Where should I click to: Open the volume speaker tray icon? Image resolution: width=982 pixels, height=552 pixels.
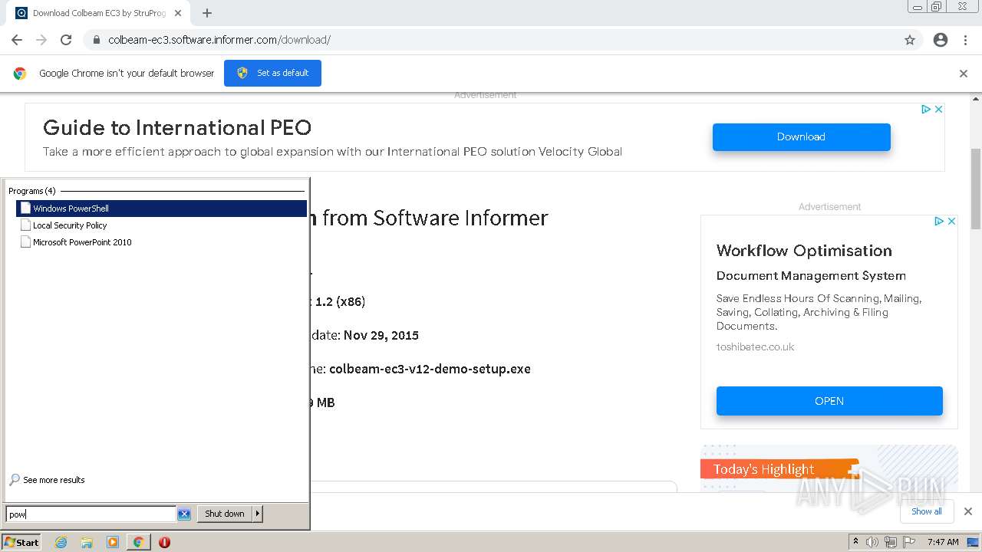pos(872,542)
